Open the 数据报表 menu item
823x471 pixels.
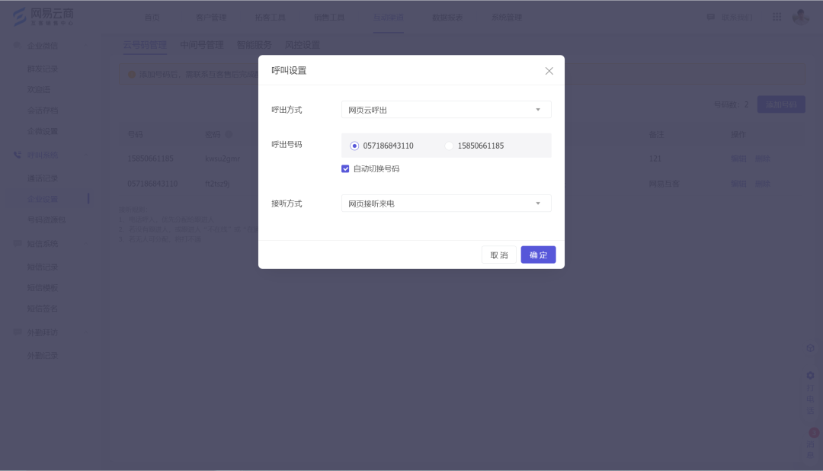pyautogui.click(x=447, y=16)
